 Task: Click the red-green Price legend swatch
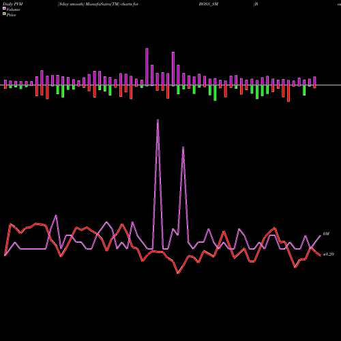[x=4, y=14]
